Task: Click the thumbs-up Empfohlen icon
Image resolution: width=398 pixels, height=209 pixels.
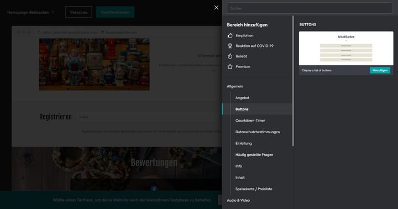Action: [x=230, y=35]
